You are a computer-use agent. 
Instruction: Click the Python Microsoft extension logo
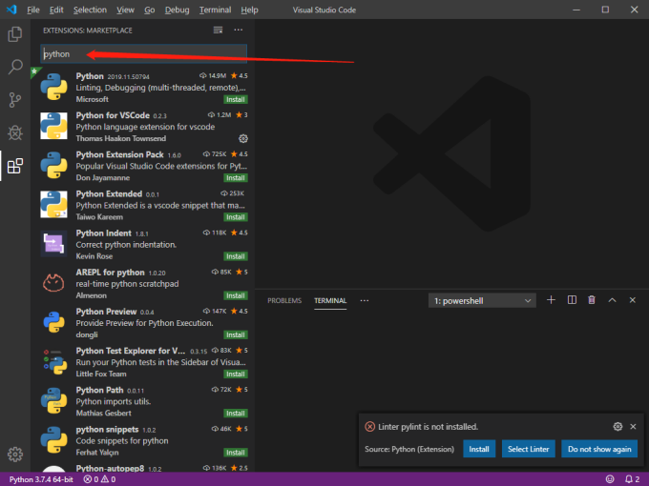click(53, 87)
